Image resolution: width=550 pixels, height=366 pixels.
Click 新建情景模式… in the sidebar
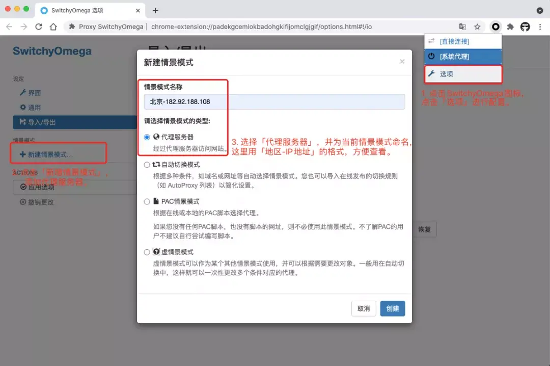46,154
